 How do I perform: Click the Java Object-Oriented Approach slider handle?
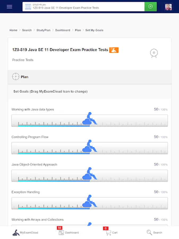click(x=89, y=174)
